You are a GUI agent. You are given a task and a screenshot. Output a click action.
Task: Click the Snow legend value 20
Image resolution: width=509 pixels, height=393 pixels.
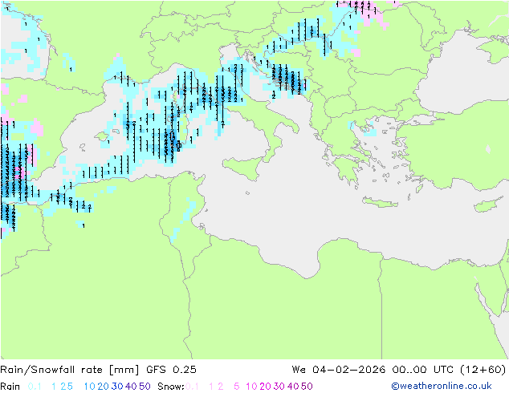(265, 387)
